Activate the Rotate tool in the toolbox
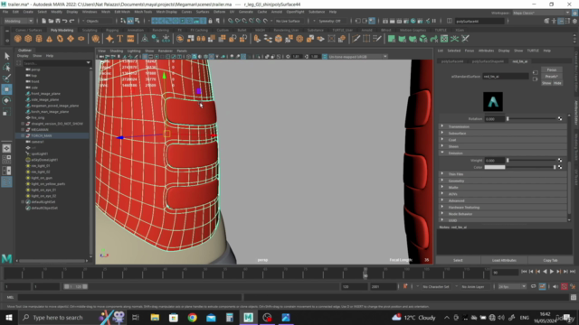579x325 pixels. (6, 100)
